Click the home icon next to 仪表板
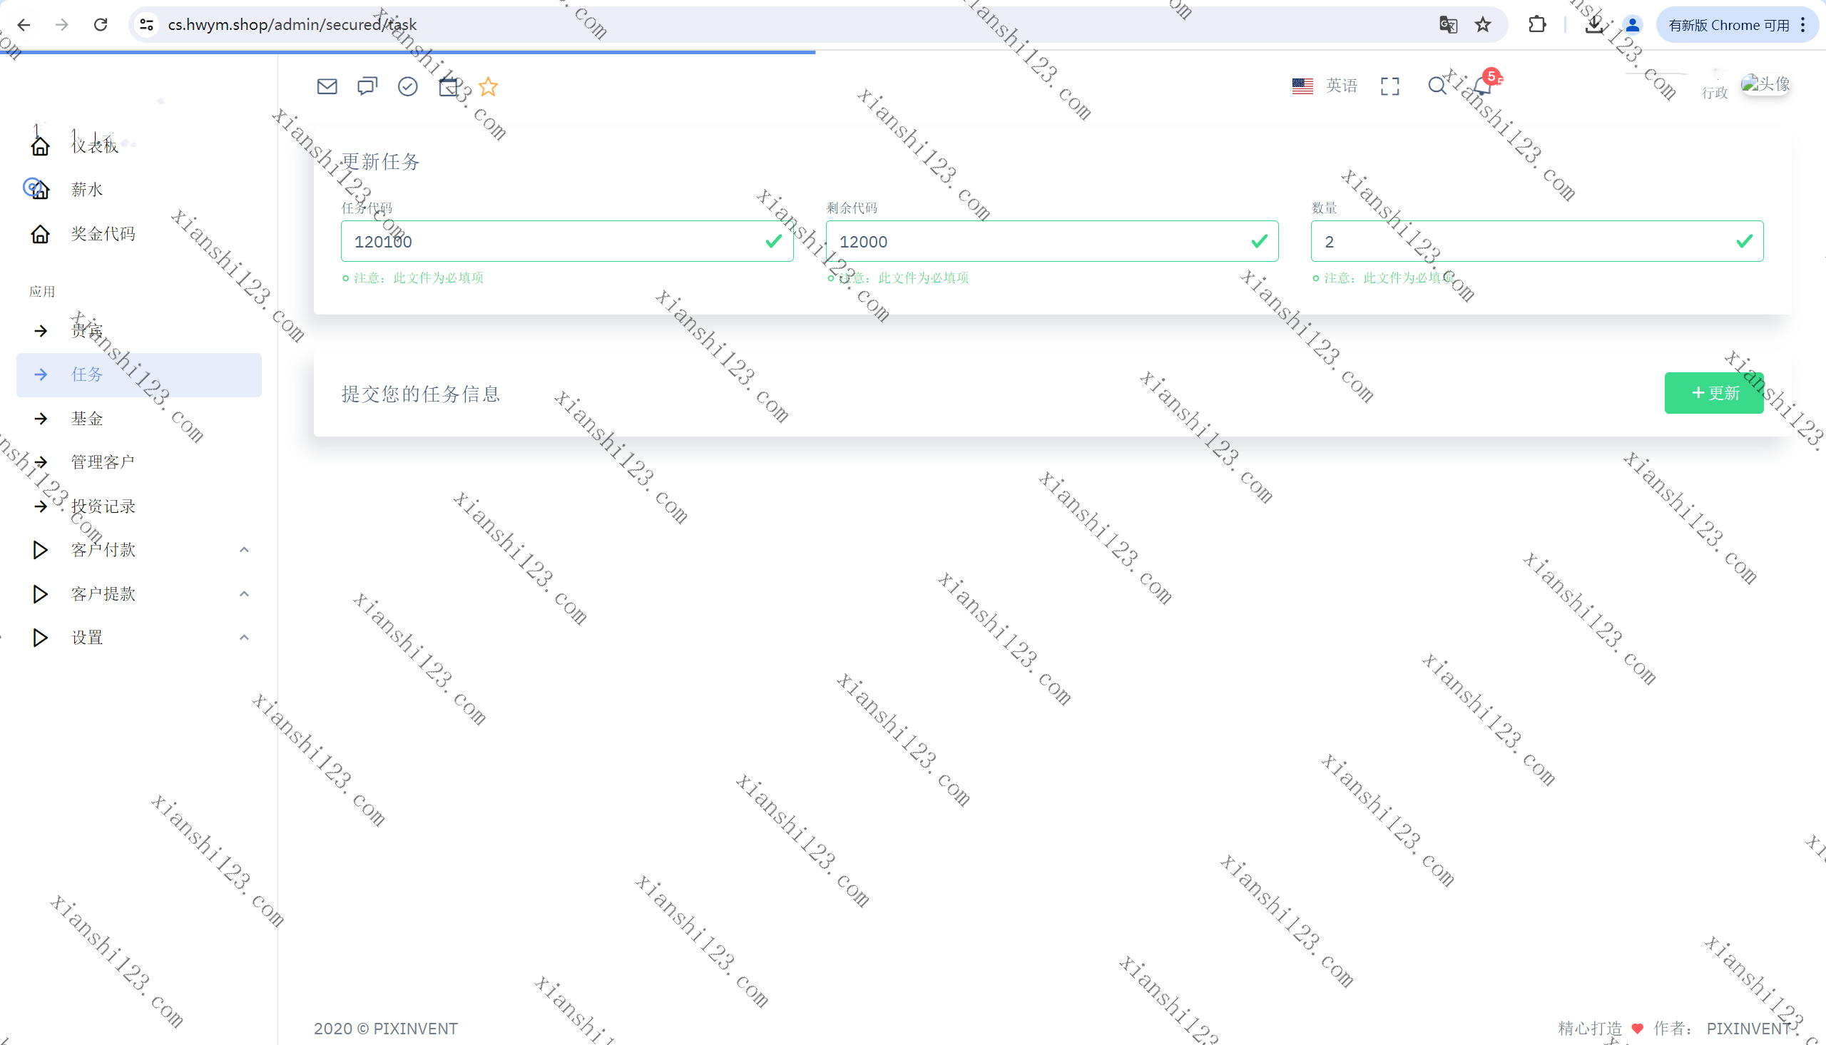Screen dimensions: 1826x1045 click(x=40, y=146)
